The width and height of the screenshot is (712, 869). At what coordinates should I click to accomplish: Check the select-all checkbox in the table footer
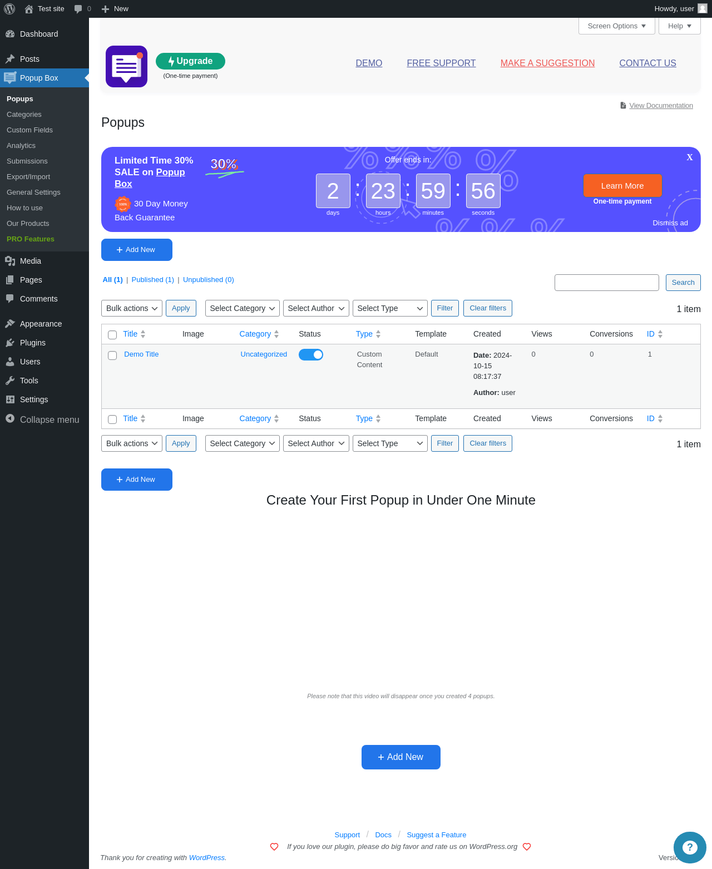pyautogui.click(x=112, y=419)
